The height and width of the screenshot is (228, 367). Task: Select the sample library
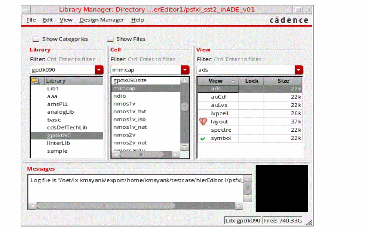pos(67,151)
